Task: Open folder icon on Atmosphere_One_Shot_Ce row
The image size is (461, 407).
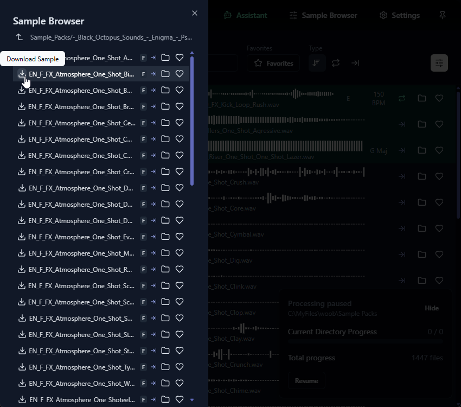Action: 165,123
